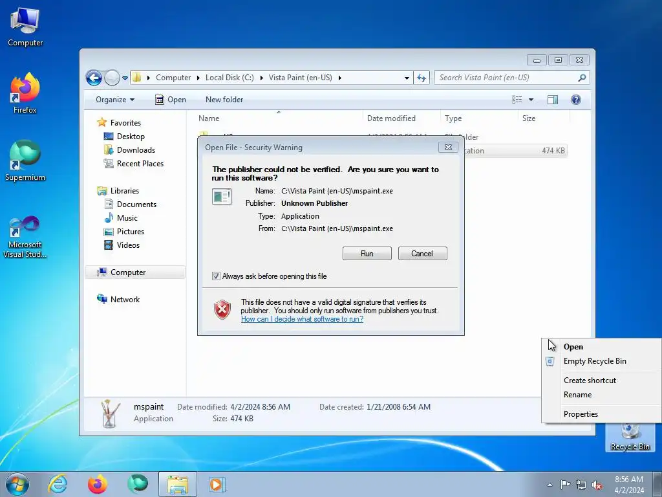The width and height of the screenshot is (662, 497).
Task: Toggle the preview pane button
Action: point(553,100)
